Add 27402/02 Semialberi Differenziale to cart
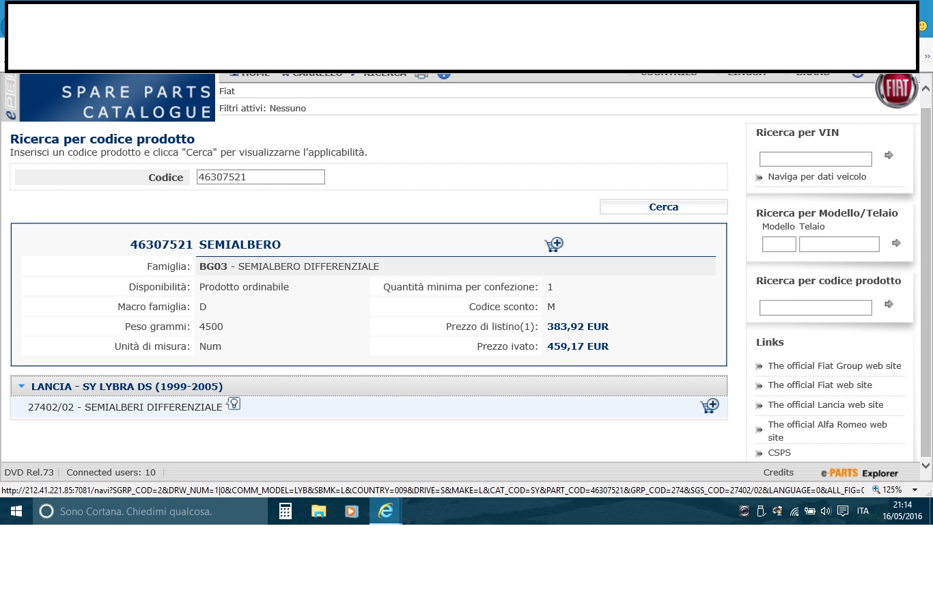This screenshot has width=933, height=593. 709,406
